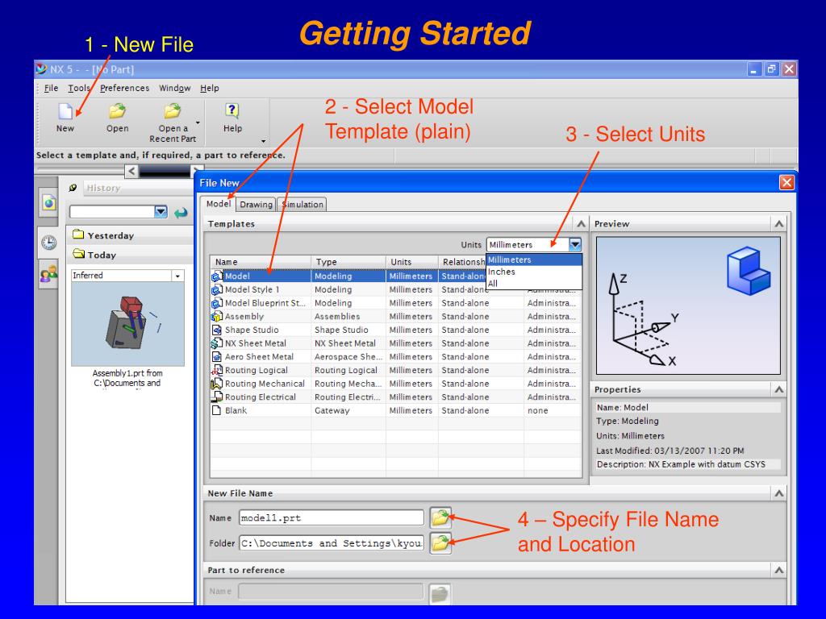826x619 pixels.
Task: Select the Blank template icon
Action: click(216, 410)
